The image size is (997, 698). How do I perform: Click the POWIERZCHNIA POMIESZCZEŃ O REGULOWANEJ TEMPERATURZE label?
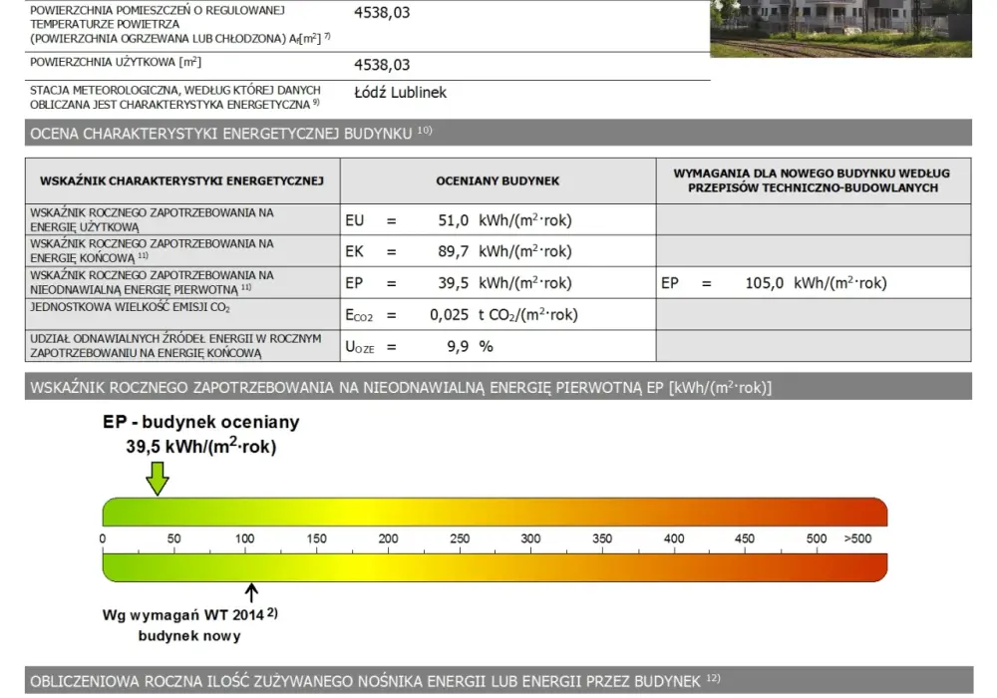click(180, 24)
